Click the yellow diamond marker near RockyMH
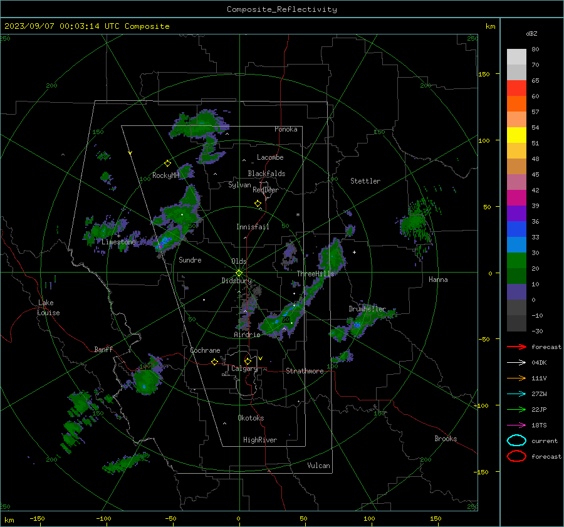Viewport: 564px width, 527px height. (167, 164)
